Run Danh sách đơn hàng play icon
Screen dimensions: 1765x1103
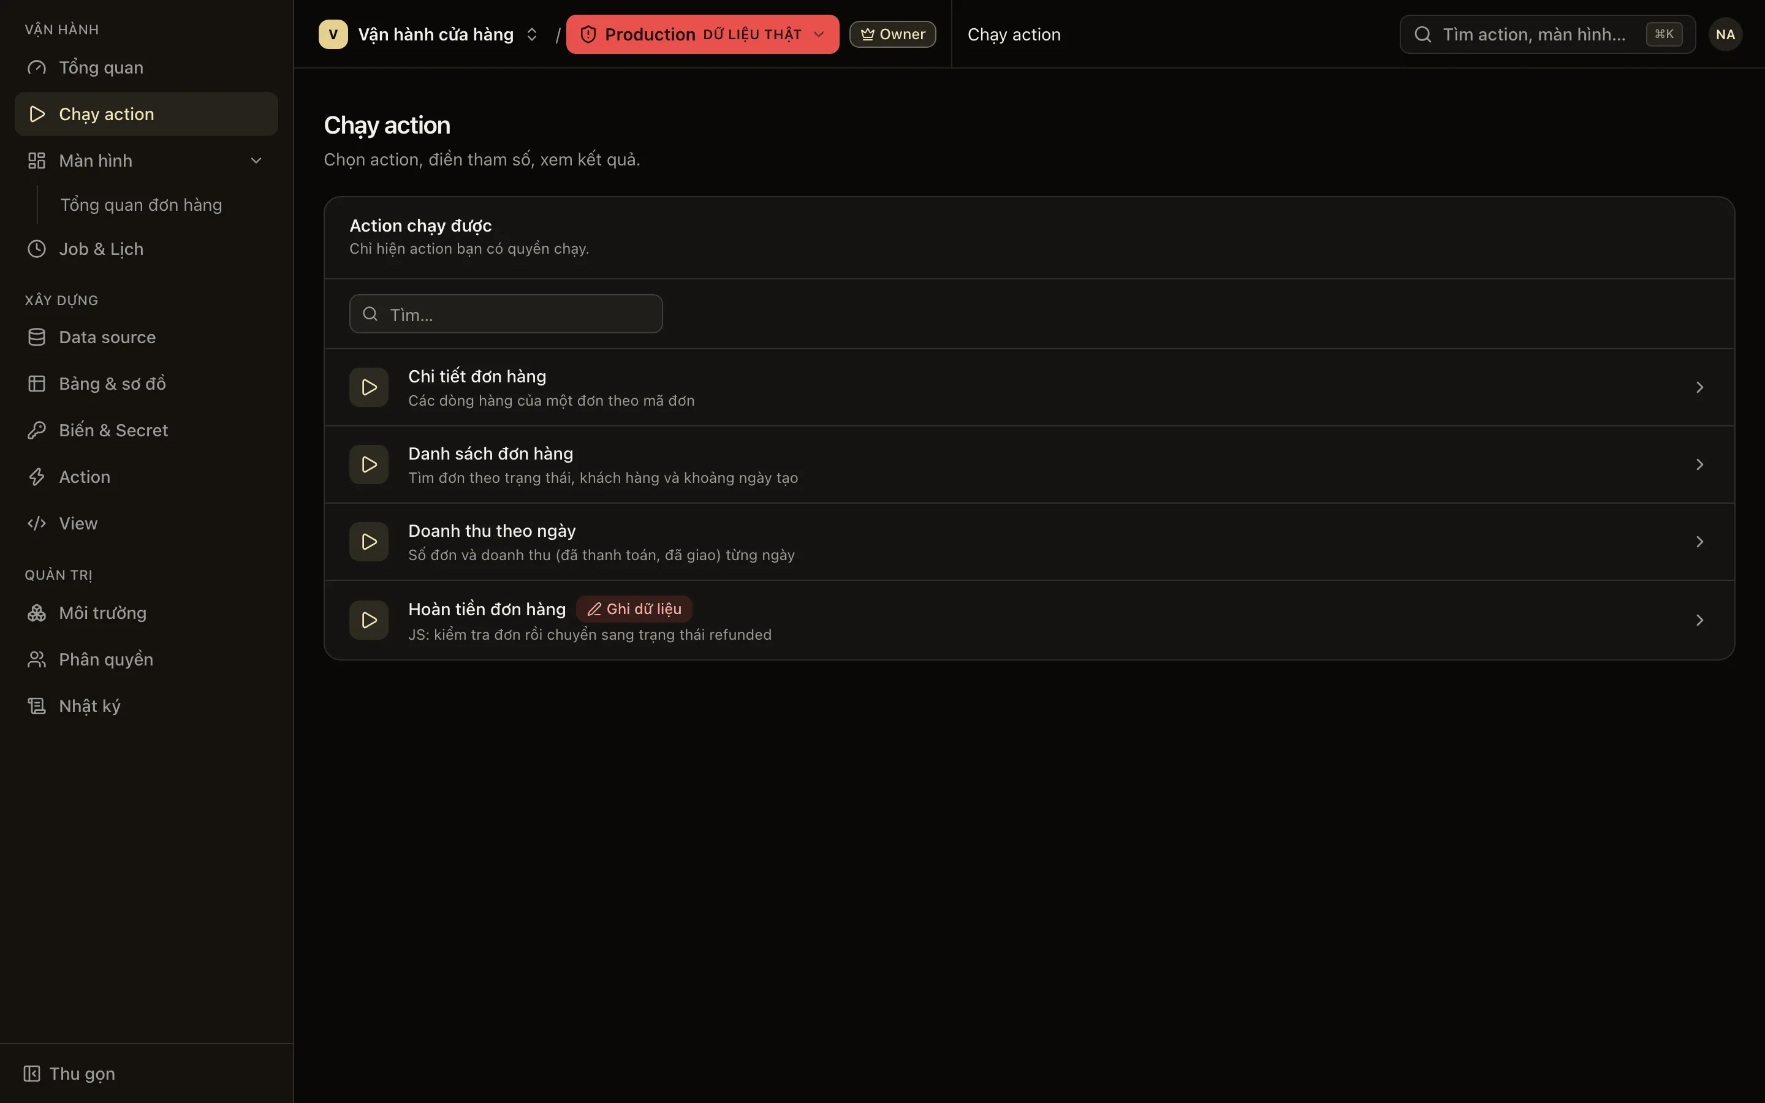(x=369, y=464)
